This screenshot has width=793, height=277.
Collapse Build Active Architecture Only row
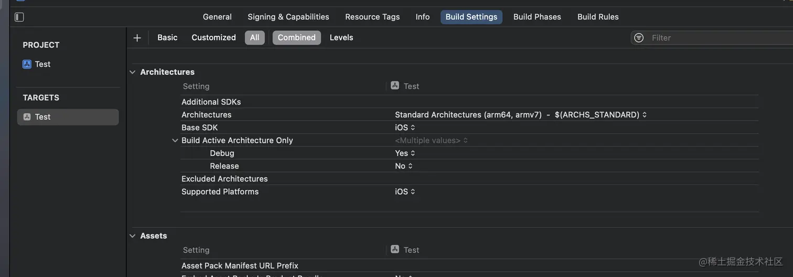pos(175,141)
